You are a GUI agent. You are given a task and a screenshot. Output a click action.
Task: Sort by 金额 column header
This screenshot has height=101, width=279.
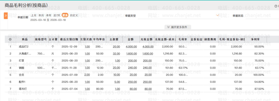[131, 39]
